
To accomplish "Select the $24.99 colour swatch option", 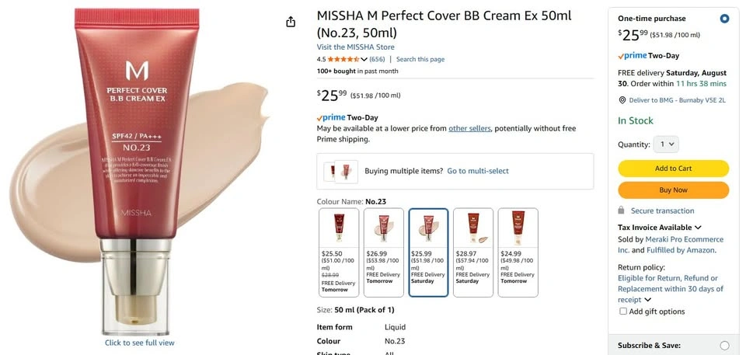I will [x=518, y=252].
